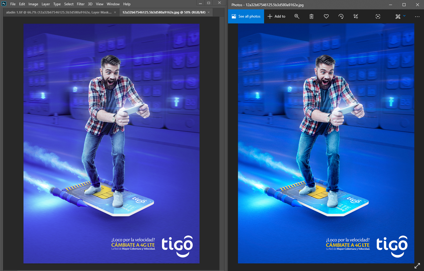
Task: Open the three-dot See more menu
Action: 417,17
